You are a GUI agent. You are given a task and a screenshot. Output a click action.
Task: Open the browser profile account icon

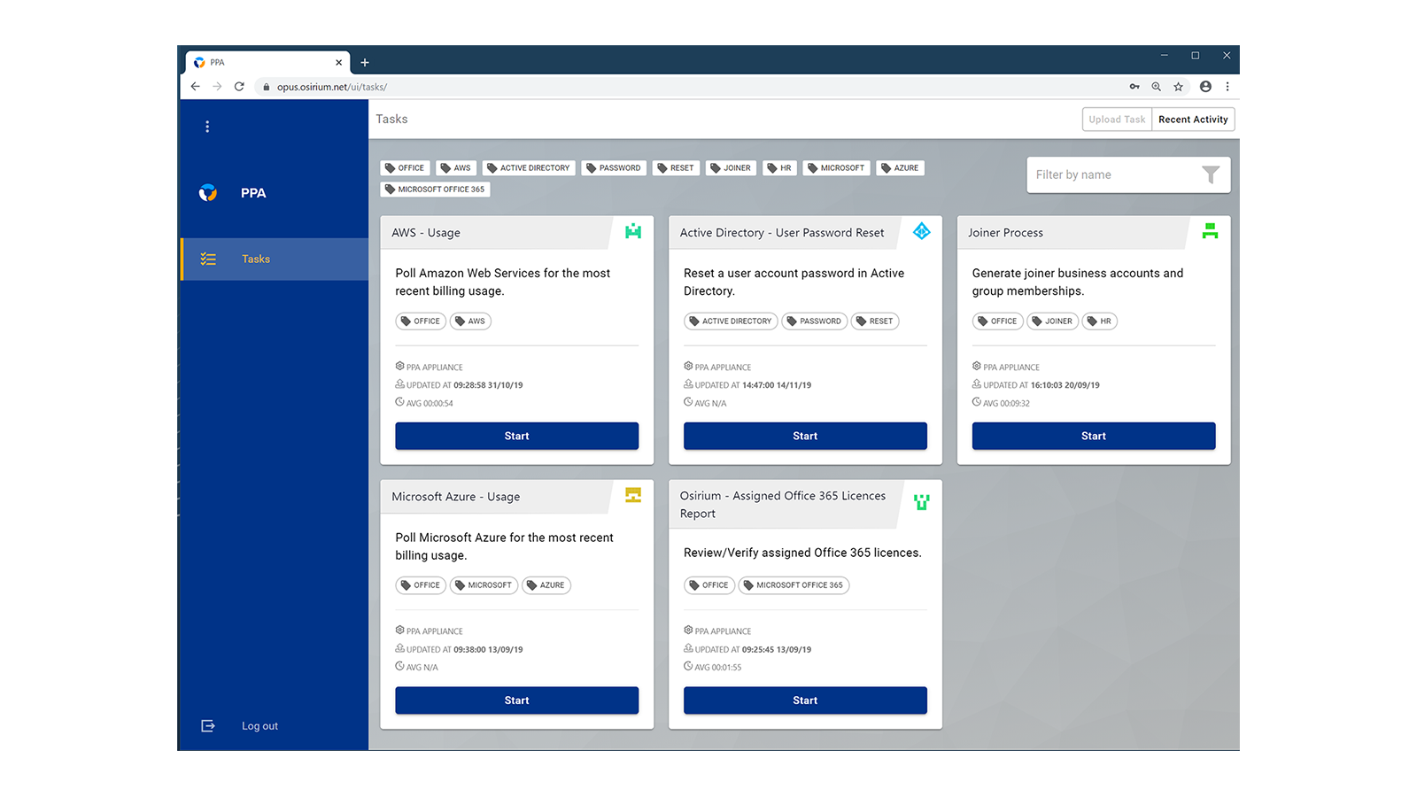pyautogui.click(x=1205, y=87)
